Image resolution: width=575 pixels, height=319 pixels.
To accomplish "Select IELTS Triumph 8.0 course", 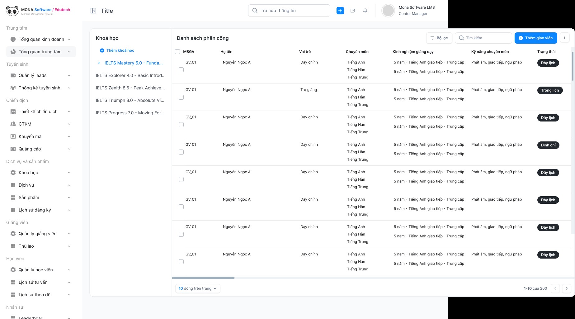I will [131, 100].
